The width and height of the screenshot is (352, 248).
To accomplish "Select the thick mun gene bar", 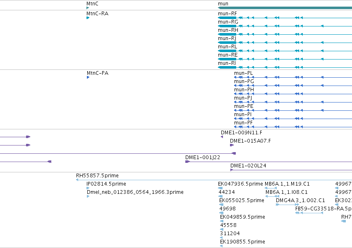I will pyautogui.click(x=285, y=8).
